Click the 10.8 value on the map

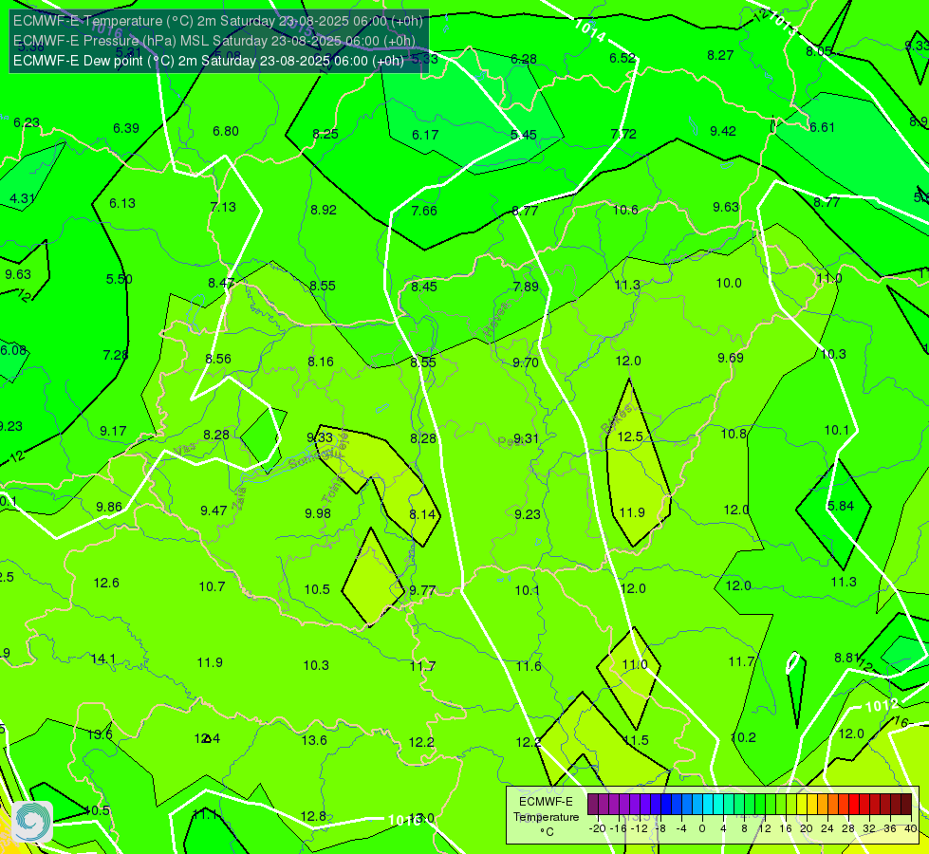pos(734,434)
